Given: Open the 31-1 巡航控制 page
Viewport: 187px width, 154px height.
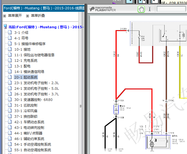Looking at the screenshot, I should tap(26, 105).
